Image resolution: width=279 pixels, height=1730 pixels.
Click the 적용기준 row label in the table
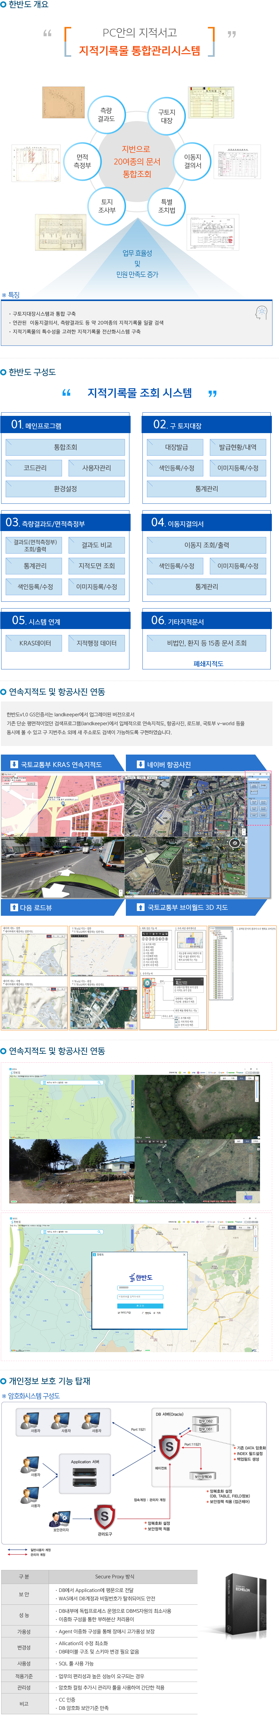pos(24,1676)
